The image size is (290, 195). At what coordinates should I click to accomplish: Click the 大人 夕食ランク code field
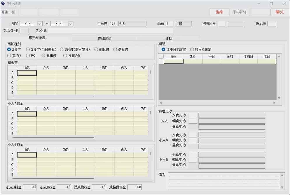click(193, 116)
